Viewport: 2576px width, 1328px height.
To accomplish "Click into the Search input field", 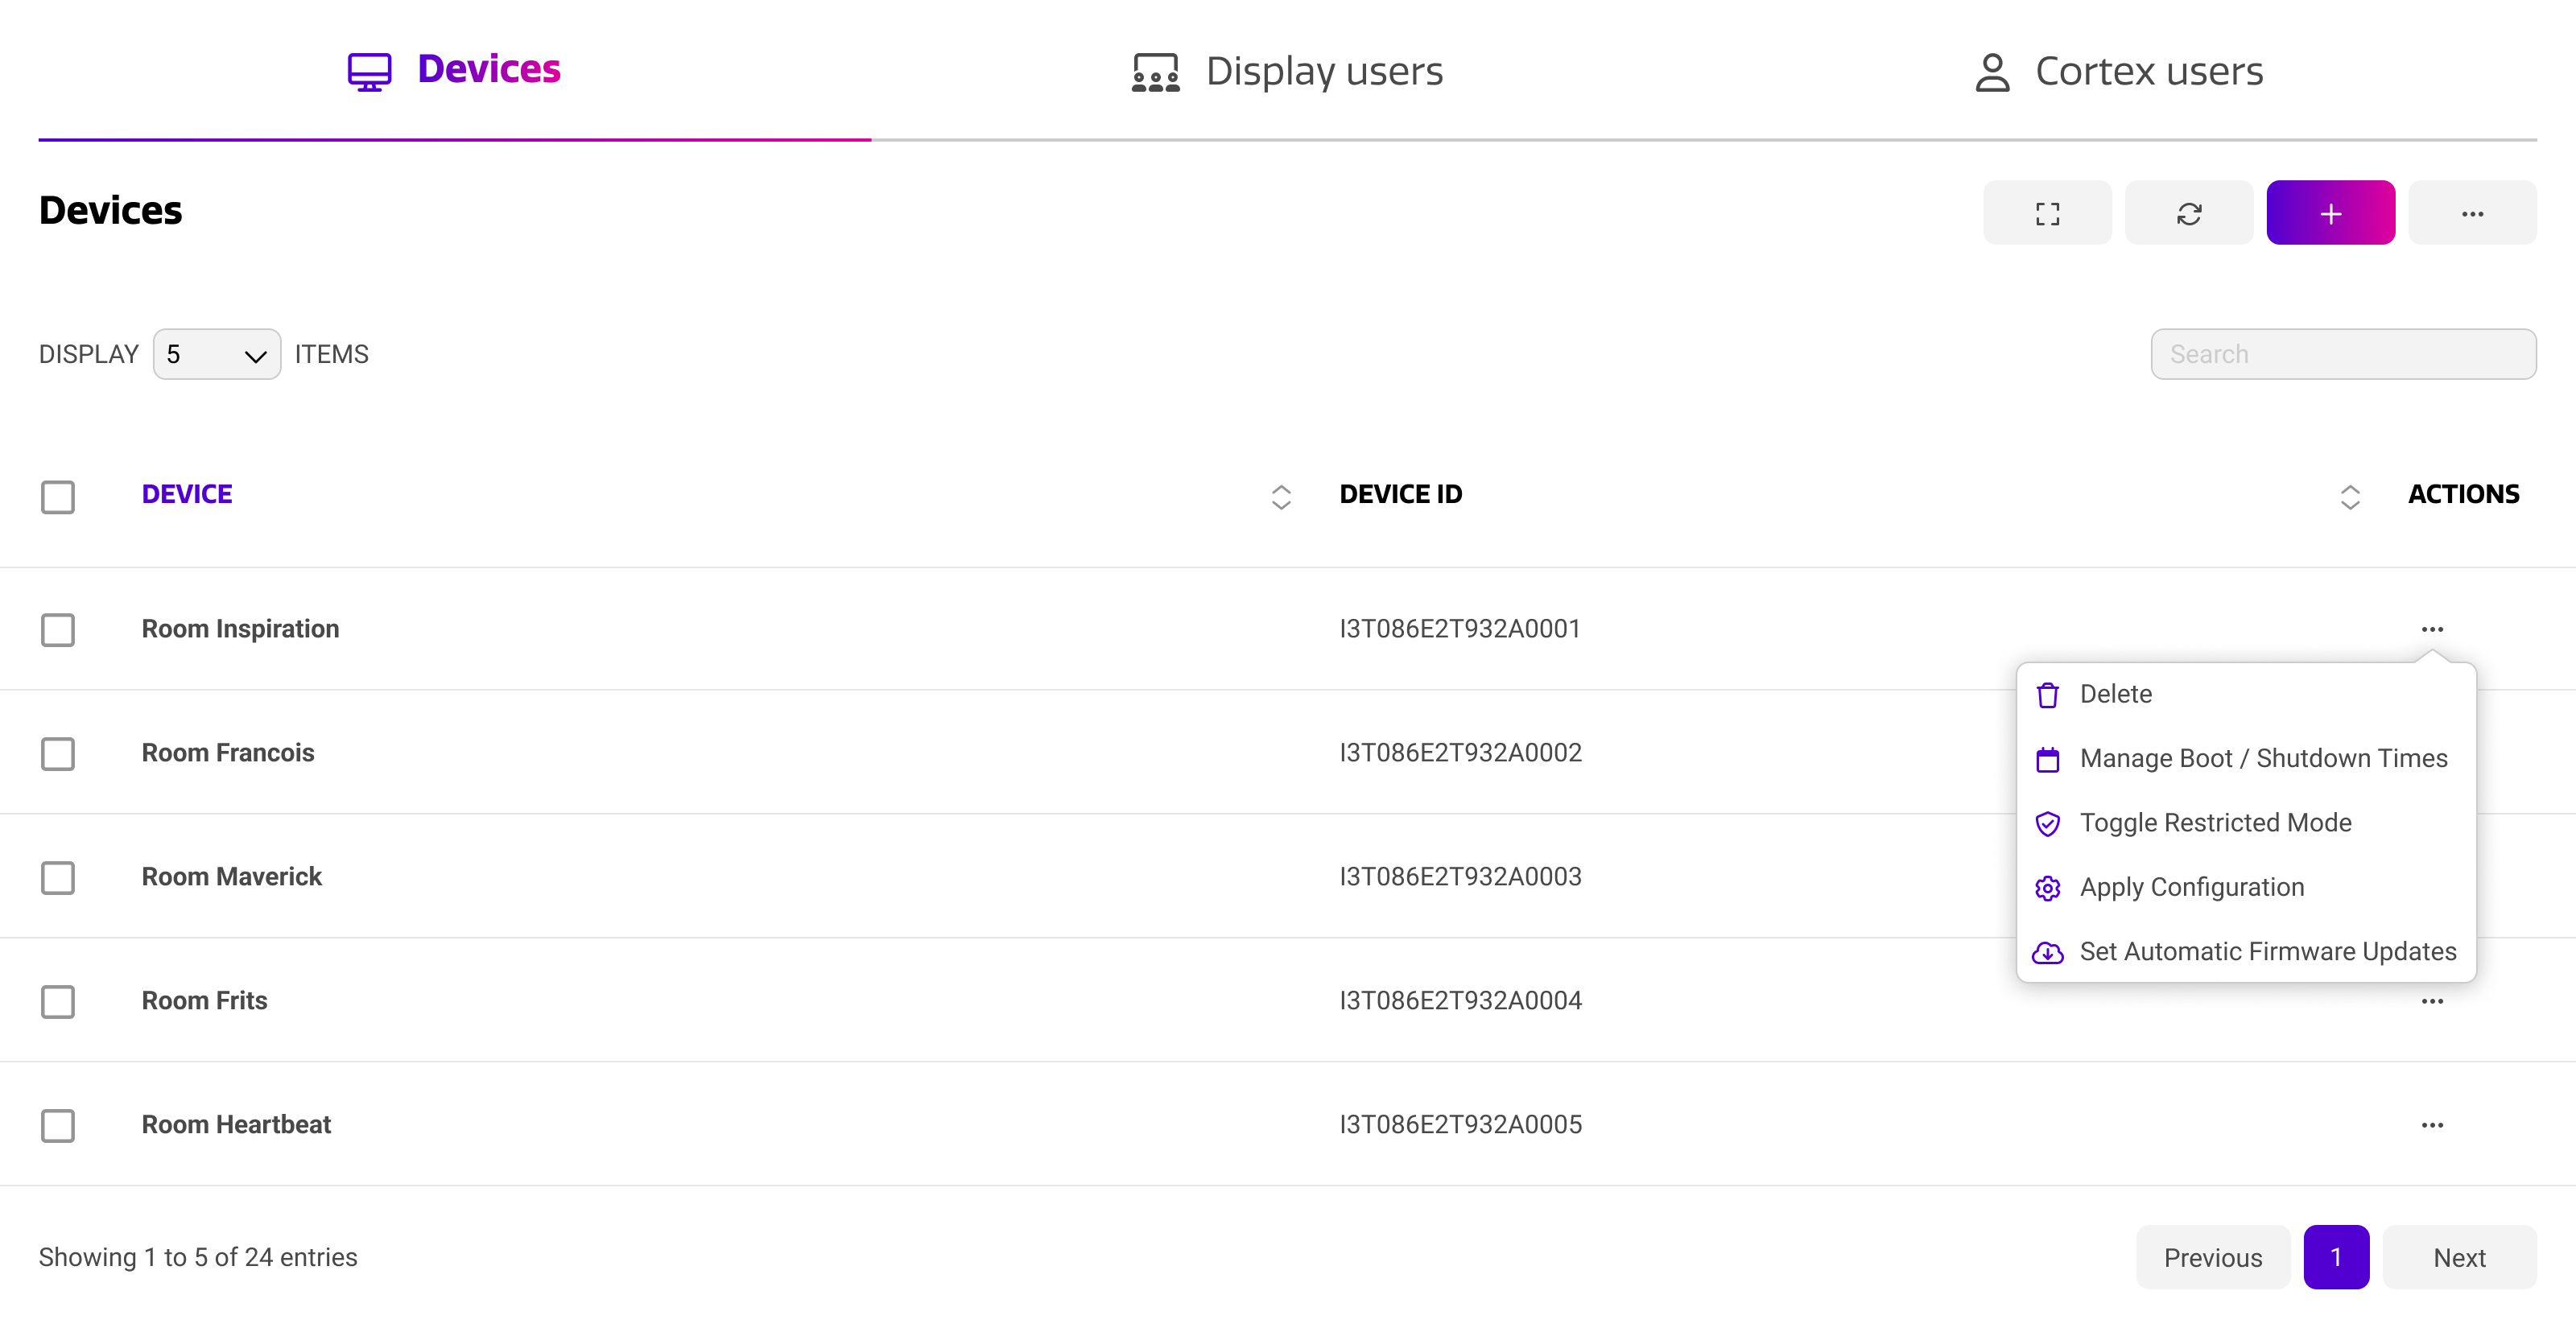I will click(2343, 355).
